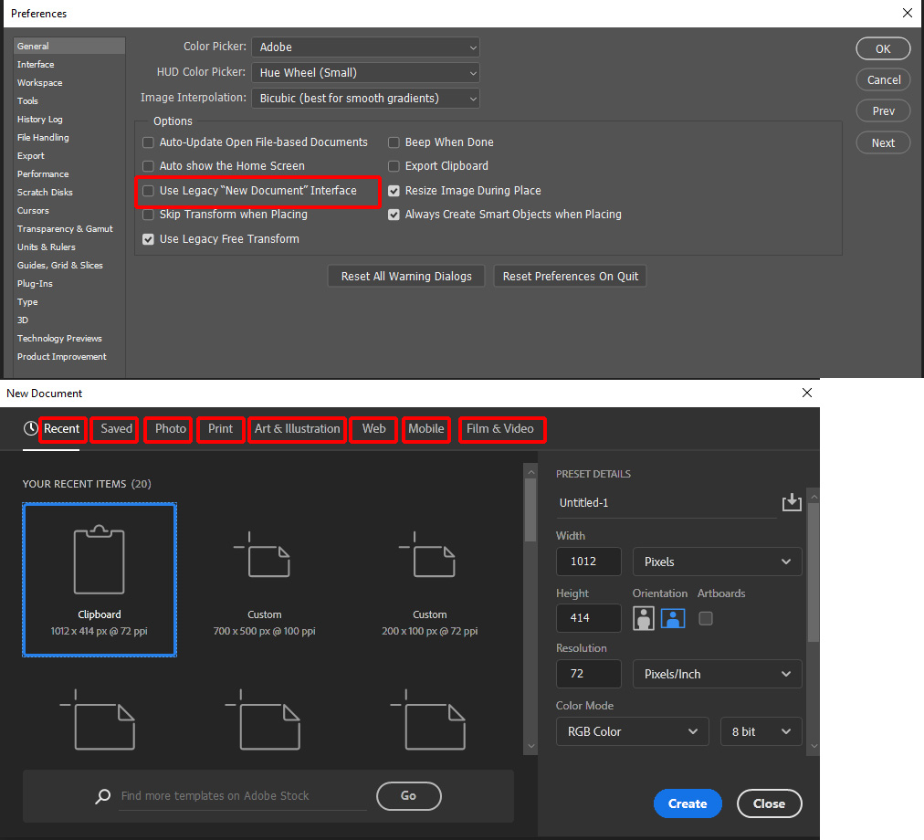Click the save preset download icon

point(791,502)
